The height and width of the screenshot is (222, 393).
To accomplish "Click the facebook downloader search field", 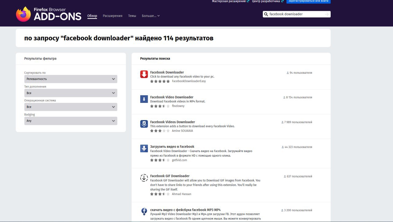I will tap(296, 14).
